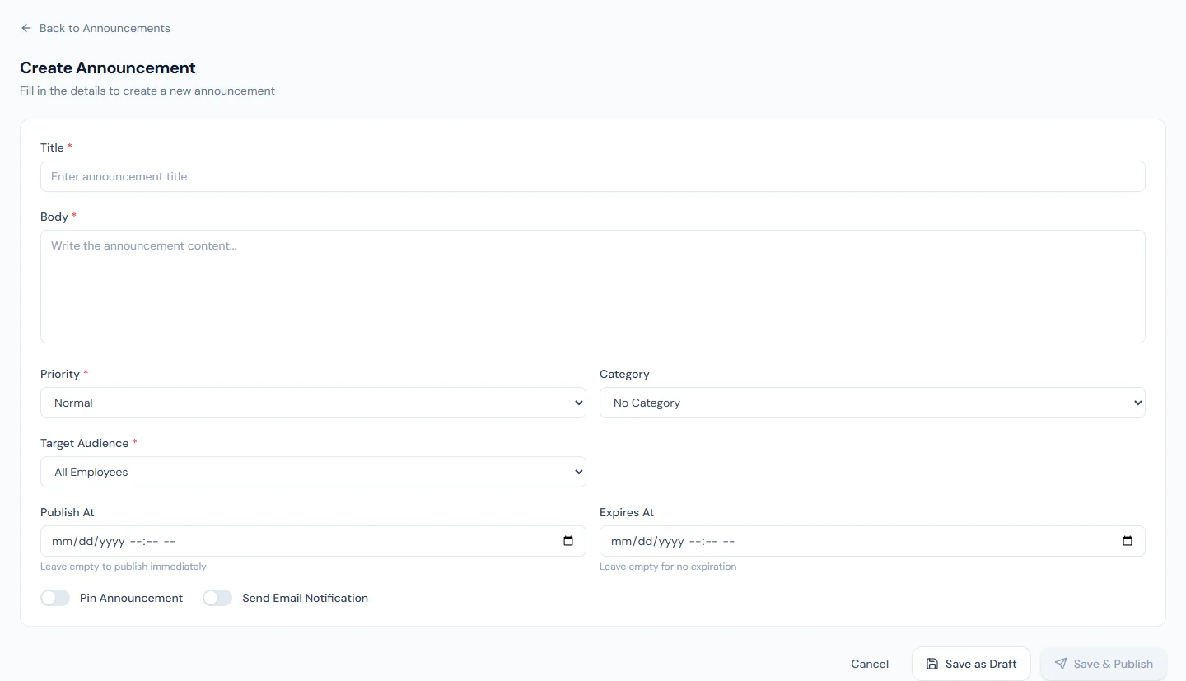Click the 'Leave empty for no expiration' hint
The image size is (1186, 681).
coord(668,567)
